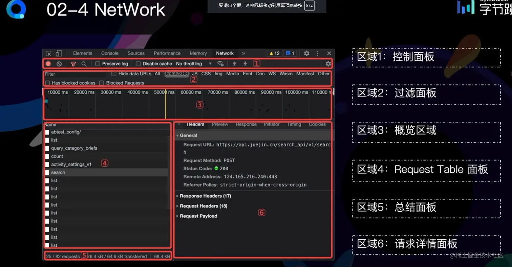Stop recording with the red record button
512x267 pixels.
point(48,64)
